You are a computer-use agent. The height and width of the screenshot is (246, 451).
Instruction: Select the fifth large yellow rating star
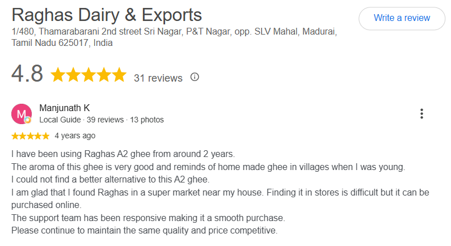(119, 75)
